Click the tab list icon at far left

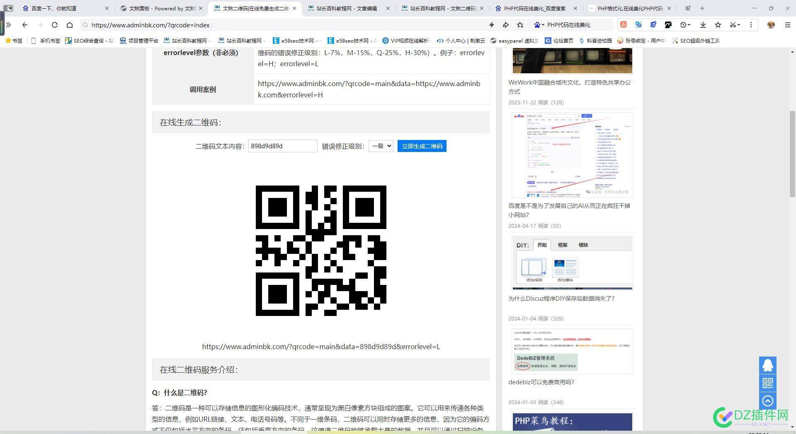pos(8,8)
